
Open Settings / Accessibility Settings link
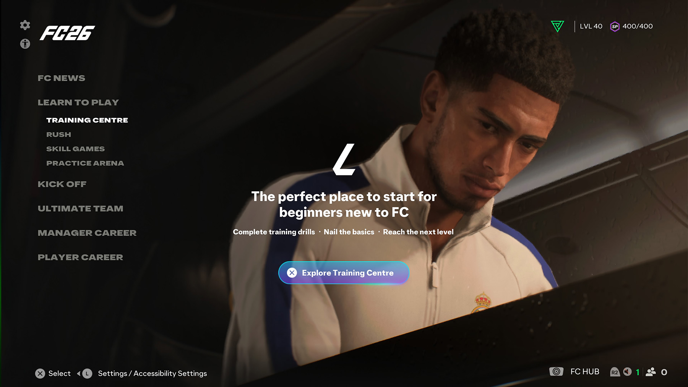(153, 374)
